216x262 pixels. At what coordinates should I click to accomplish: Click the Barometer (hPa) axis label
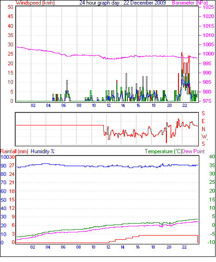coord(190,3)
